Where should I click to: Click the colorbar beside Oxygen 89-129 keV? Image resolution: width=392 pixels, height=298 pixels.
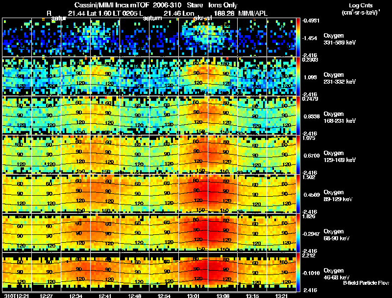coord(298,194)
